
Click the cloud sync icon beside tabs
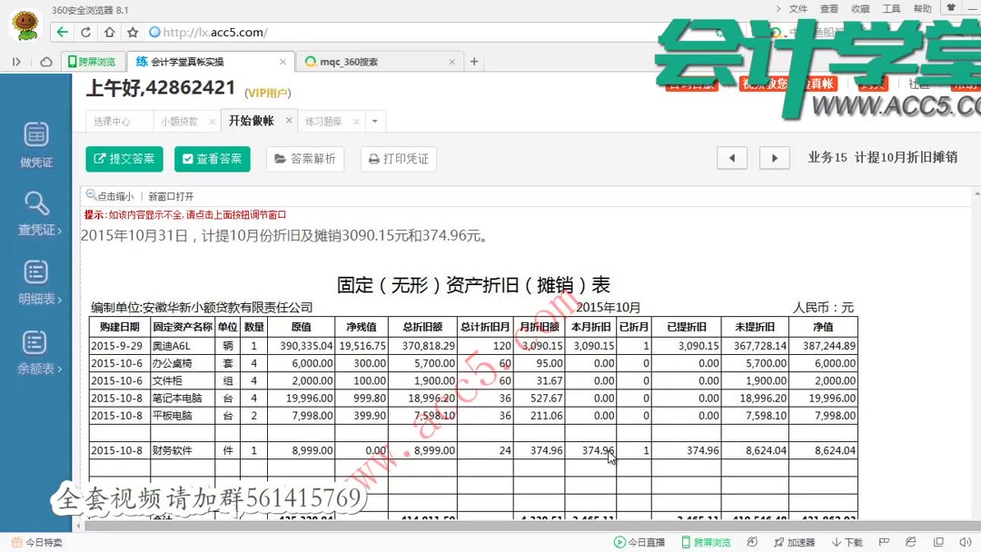(x=45, y=61)
